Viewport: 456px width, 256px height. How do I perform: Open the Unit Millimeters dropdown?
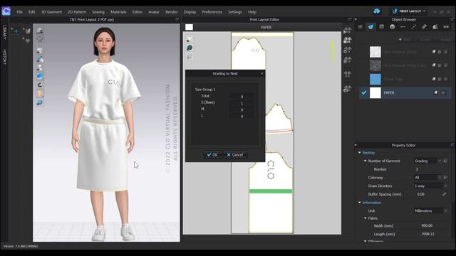click(431, 211)
